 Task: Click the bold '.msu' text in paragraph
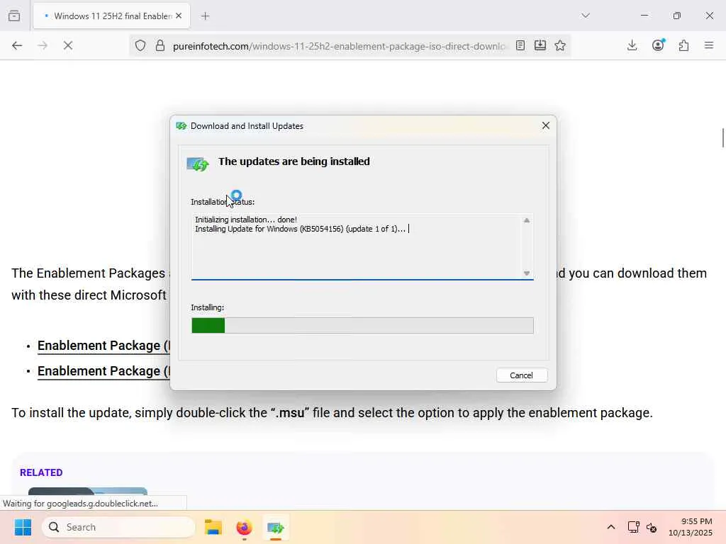(290, 413)
